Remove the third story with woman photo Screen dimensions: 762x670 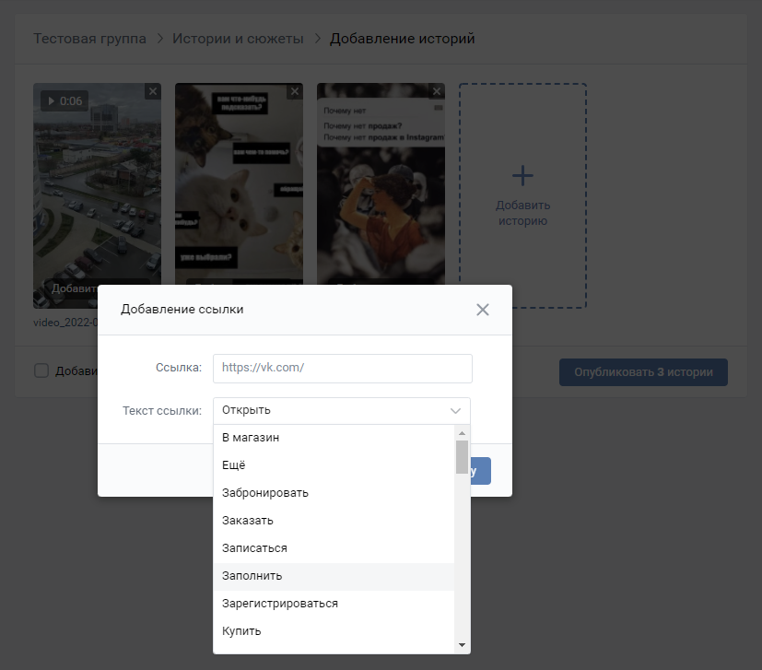(437, 91)
